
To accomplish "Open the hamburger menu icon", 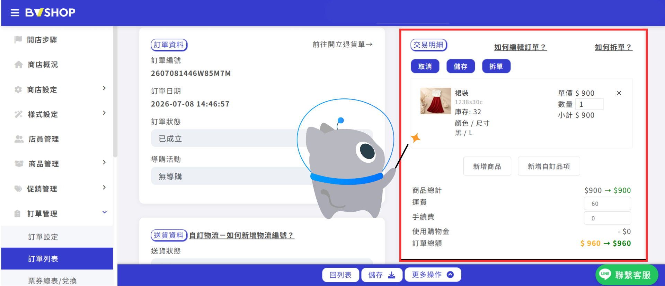I will pos(15,13).
